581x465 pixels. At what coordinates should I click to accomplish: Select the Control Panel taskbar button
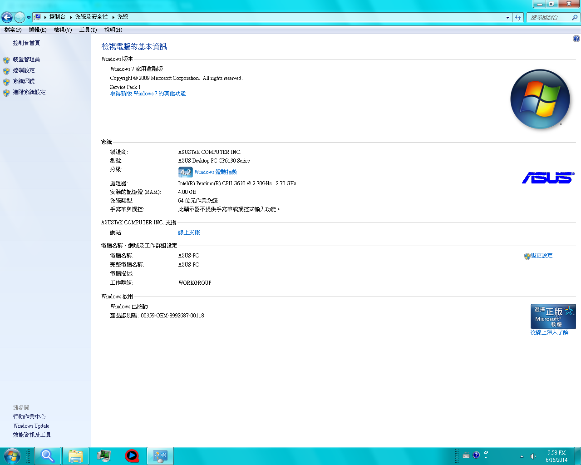point(160,456)
